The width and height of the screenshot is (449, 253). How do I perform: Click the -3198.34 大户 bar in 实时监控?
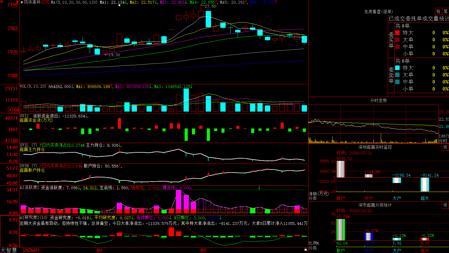click(397, 180)
